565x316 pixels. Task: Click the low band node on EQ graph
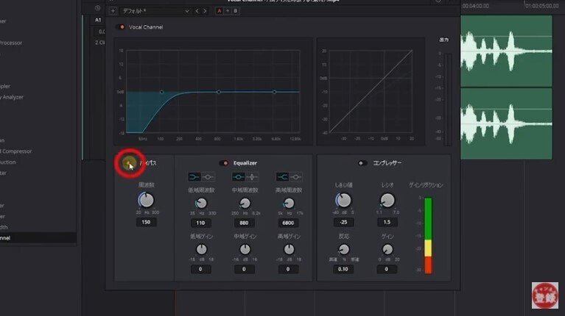point(162,92)
